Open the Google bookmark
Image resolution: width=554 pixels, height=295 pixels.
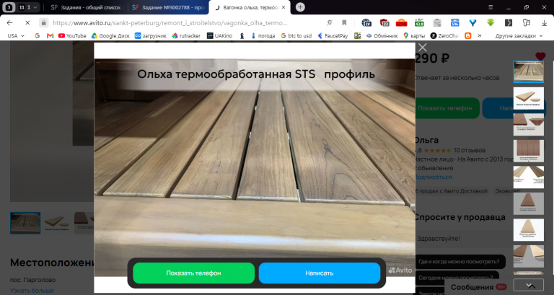(37, 35)
